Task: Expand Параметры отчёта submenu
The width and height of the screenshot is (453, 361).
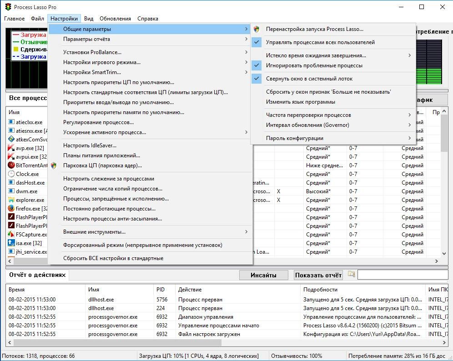Action: (150, 39)
